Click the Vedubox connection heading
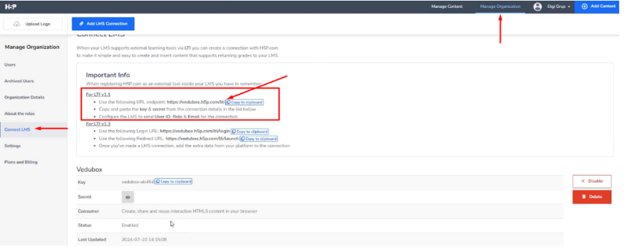 (89, 170)
